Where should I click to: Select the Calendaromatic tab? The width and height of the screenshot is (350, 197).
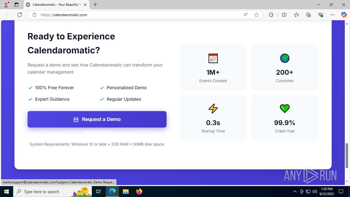tap(57, 5)
